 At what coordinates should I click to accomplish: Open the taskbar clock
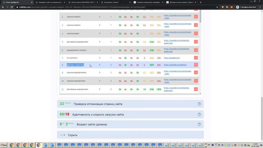pos(256,145)
